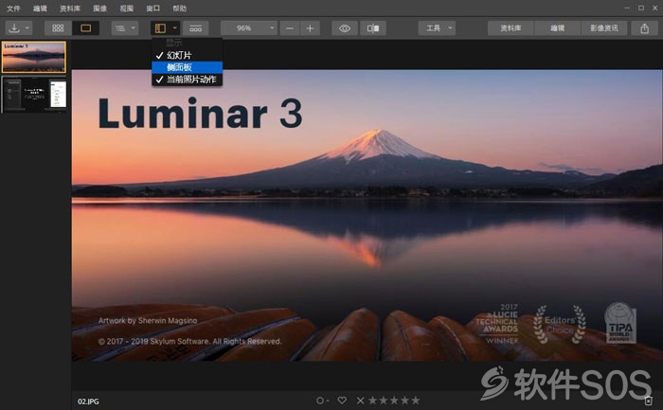Screen dimensions: 663x410
Task: Click the import photos icon
Action: click(x=14, y=28)
